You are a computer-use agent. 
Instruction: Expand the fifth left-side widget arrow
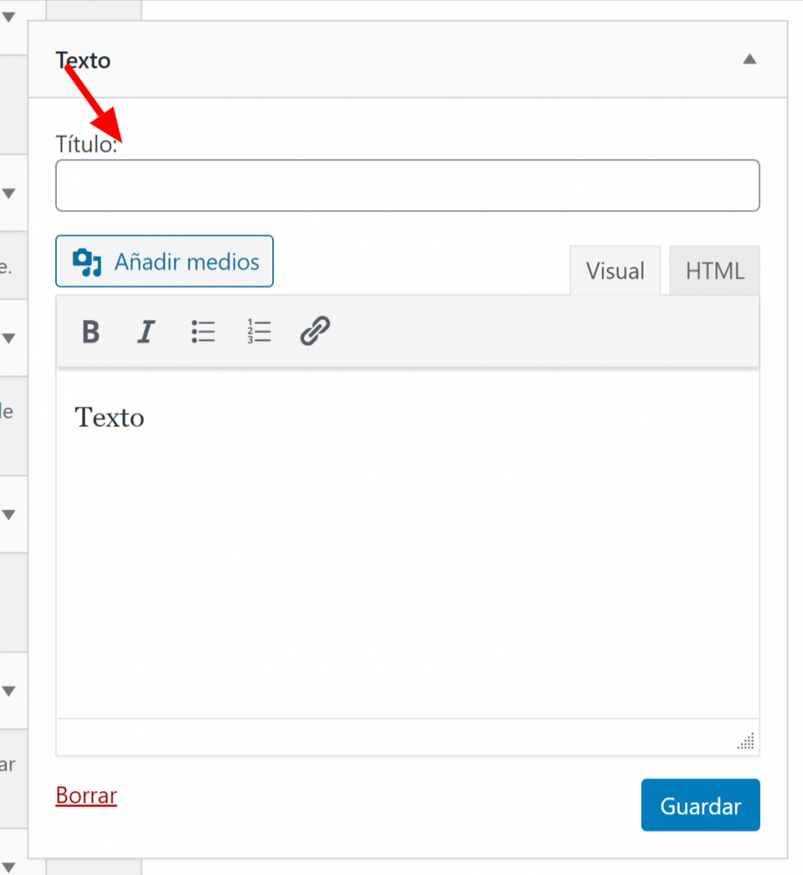(8, 691)
